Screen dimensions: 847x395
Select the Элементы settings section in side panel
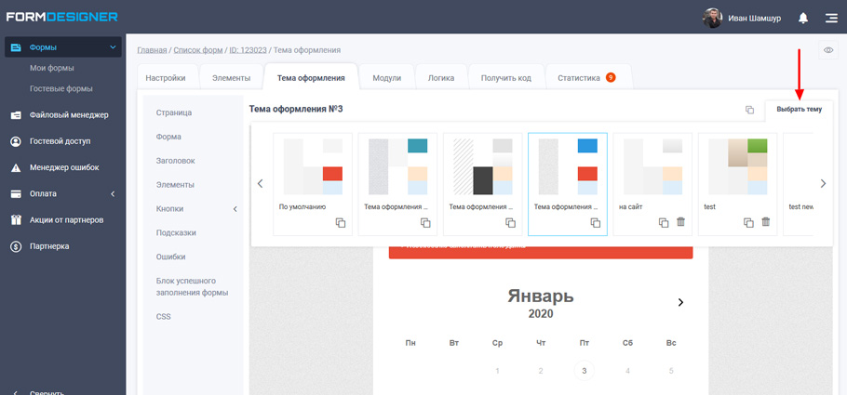[175, 185]
